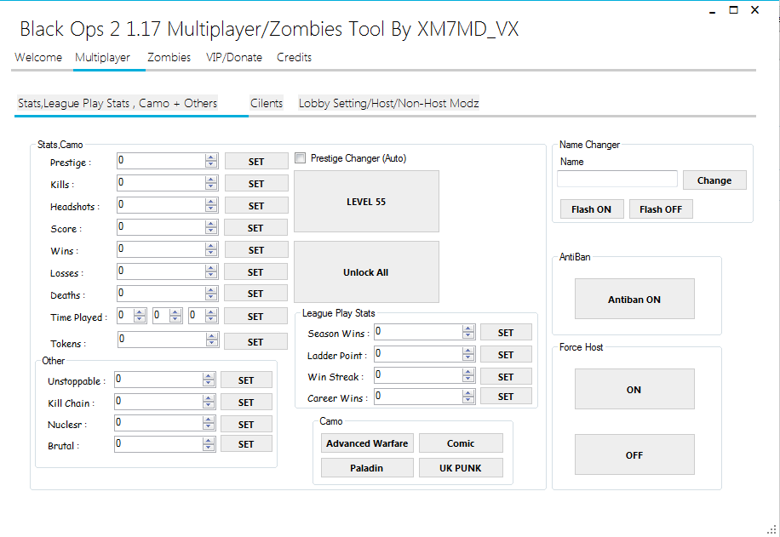
Task: Click Change name button
Action: tap(714, 180)
